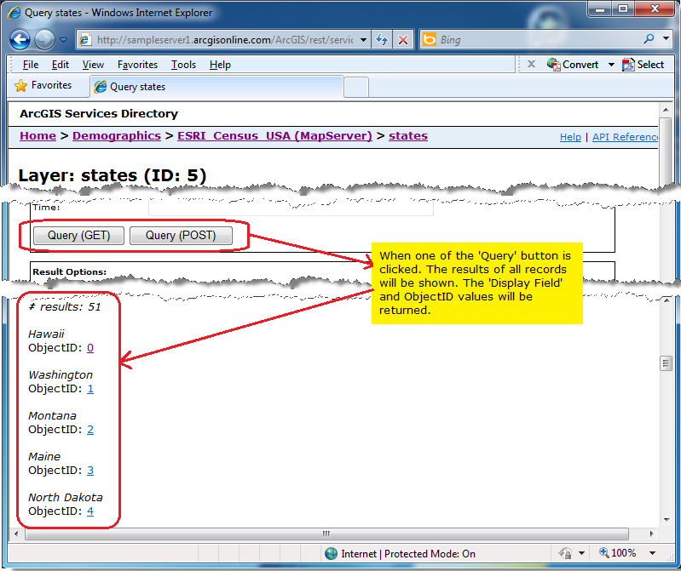Close the PDF toolbar with gray X
681x571 pixels.
click(531, 64)
